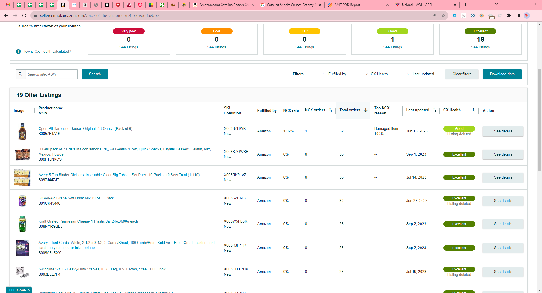Click the search magnifier icon
Viewport: 542px width, 293px height.
[x=20, y=74]
